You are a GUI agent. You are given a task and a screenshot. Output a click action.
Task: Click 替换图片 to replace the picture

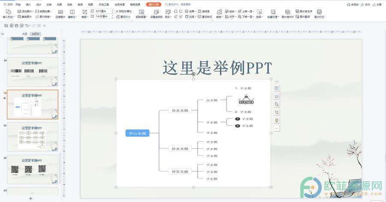tap(24, 17)
